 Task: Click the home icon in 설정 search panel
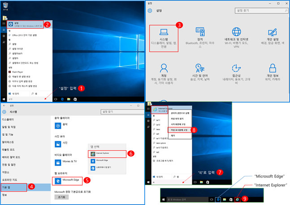4,30
